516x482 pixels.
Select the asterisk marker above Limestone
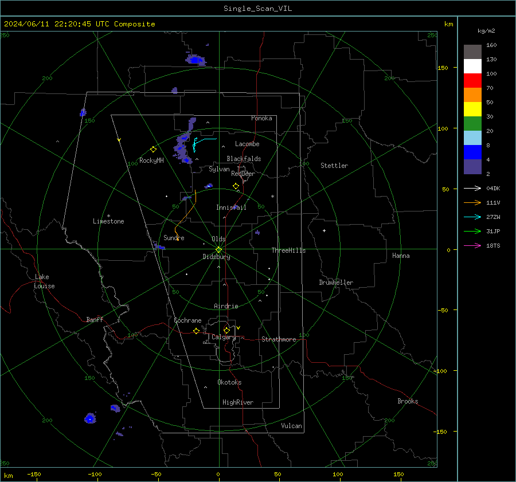[108, 216]
